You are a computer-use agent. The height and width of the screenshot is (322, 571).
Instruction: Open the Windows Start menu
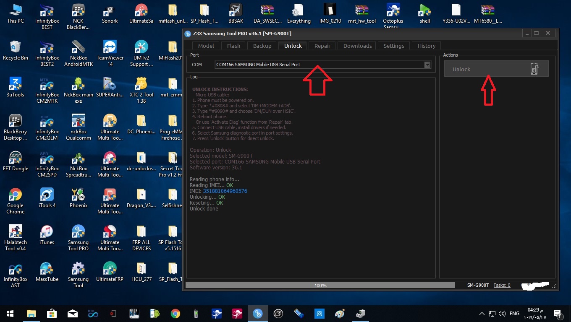(x=10, y=313)
